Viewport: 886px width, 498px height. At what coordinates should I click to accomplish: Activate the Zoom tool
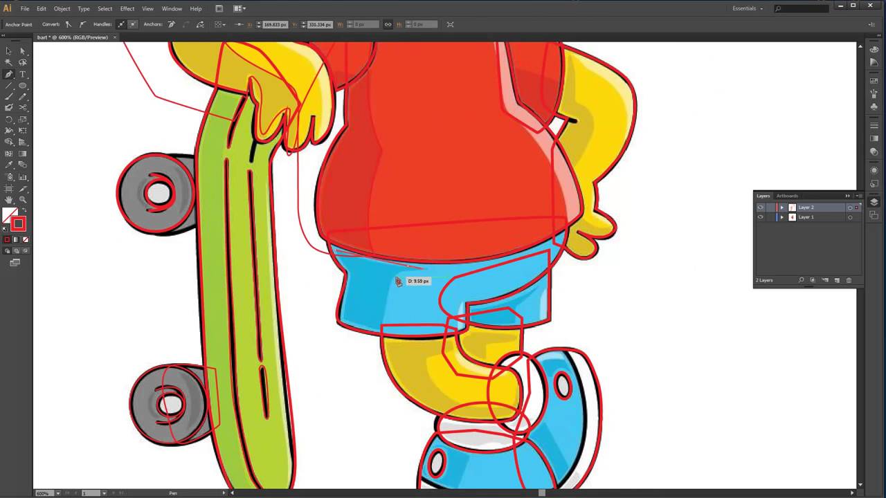23,200
